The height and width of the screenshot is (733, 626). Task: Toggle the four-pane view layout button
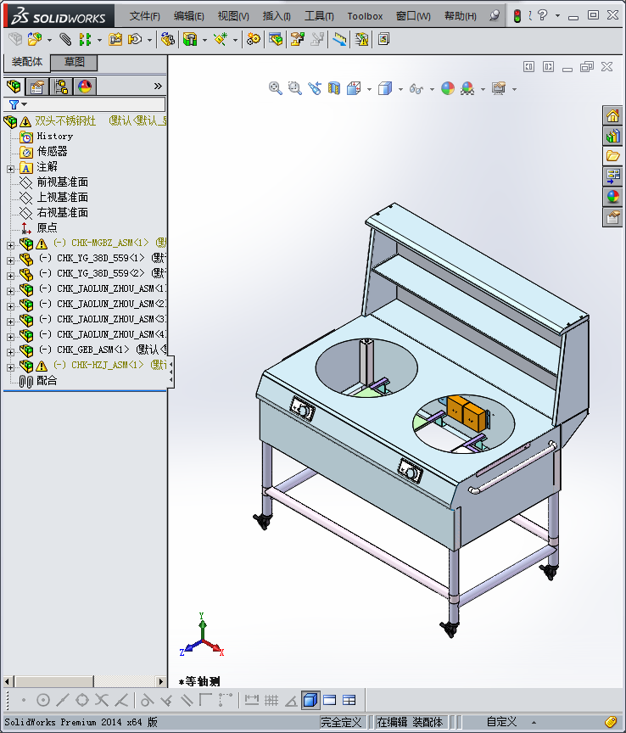(349, 700)
